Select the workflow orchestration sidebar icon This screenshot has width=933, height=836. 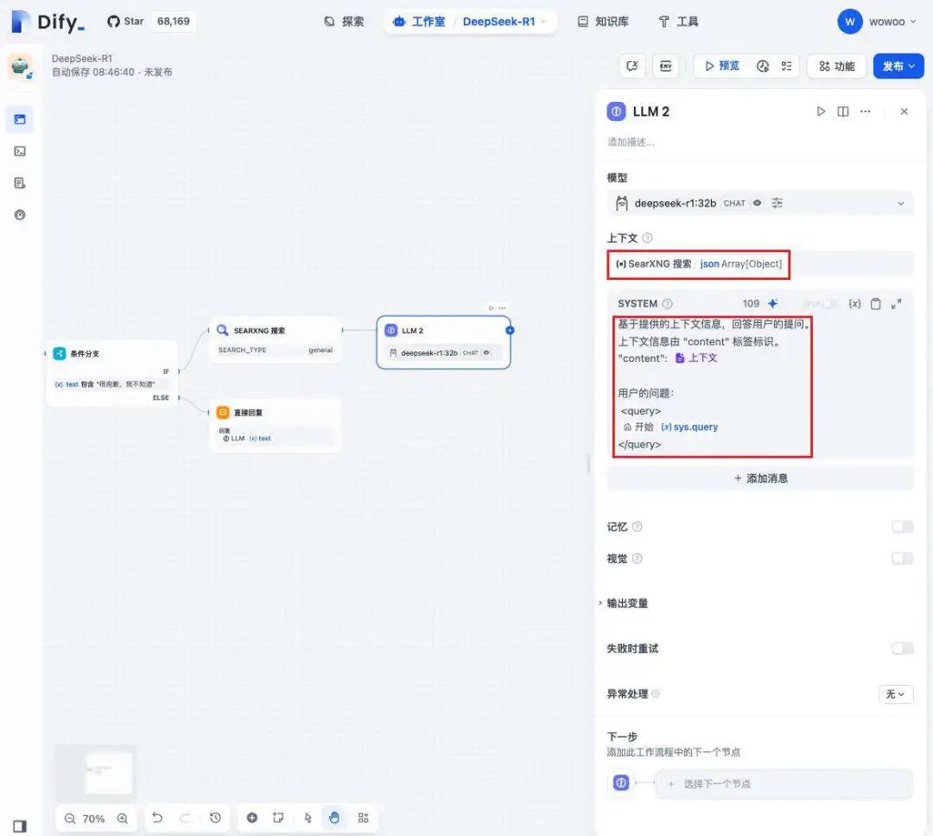click(x=20, y=119)
